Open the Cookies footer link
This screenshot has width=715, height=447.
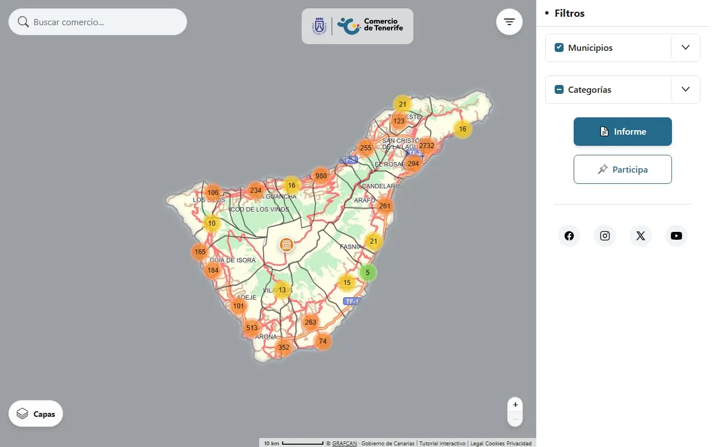[494, 443]
